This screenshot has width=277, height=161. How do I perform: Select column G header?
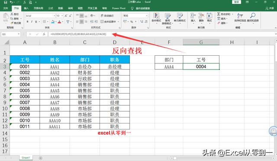pyautogui.click(x=201, y=42)
